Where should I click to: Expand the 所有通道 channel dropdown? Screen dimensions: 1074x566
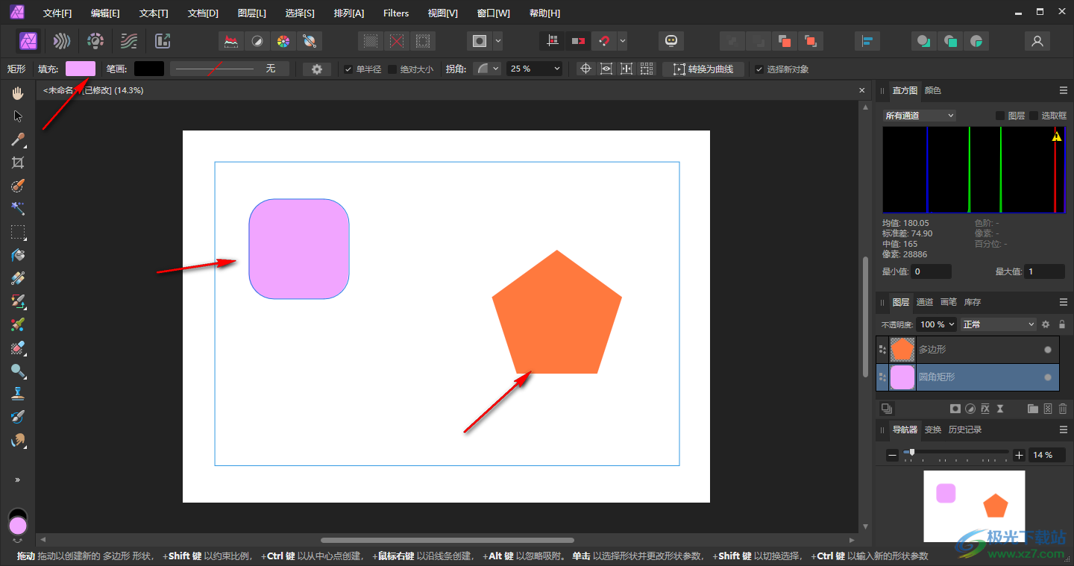click(x=919, y=116)
